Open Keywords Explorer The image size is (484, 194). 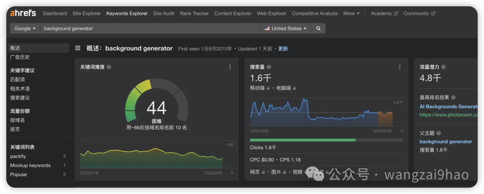click(x=127, y=13)
